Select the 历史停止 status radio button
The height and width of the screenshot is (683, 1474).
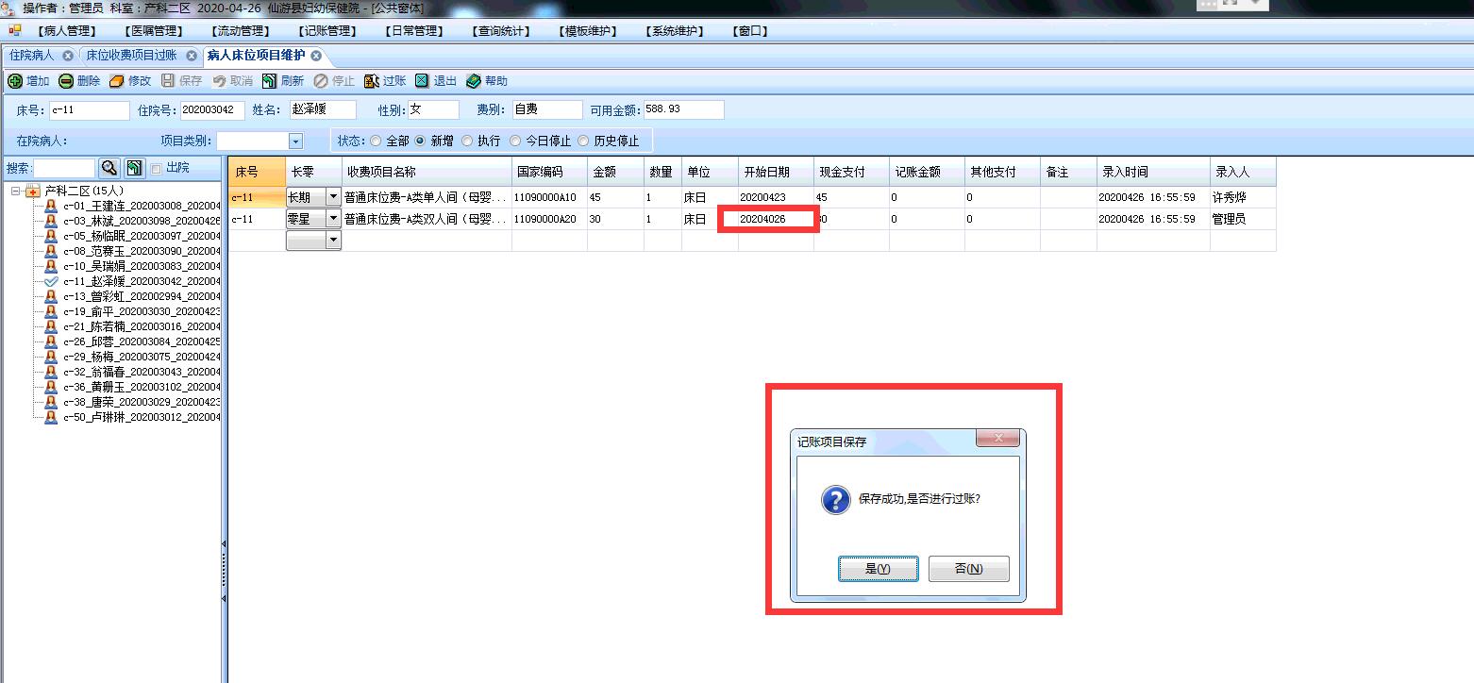583,141
